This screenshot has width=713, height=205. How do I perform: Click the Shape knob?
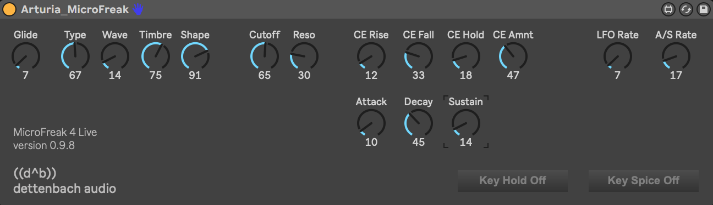(x=195, y=56)
